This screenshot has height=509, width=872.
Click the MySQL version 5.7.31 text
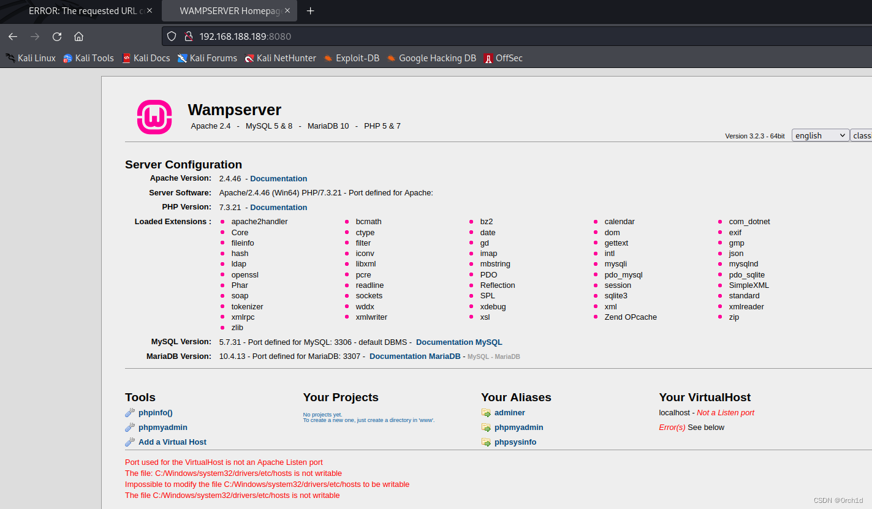(x=230, y=342)
